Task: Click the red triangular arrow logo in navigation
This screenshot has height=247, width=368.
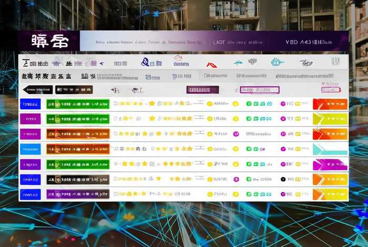Action: (211, 65)
